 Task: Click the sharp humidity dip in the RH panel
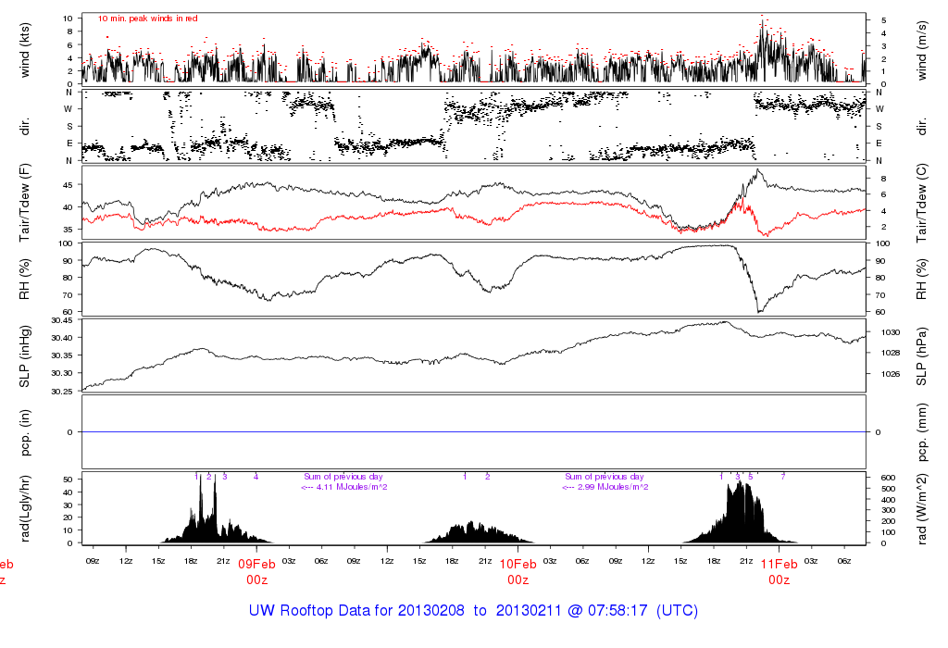pos(760,309)
